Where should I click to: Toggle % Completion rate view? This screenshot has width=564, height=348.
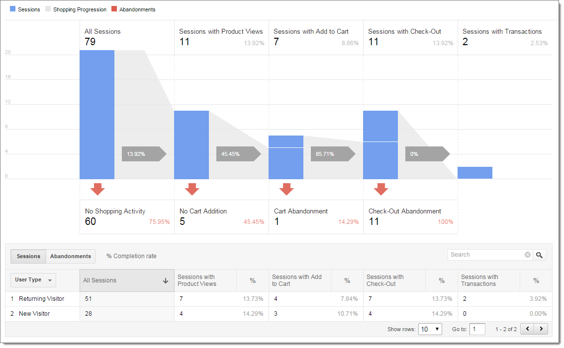tap(131, 256)
